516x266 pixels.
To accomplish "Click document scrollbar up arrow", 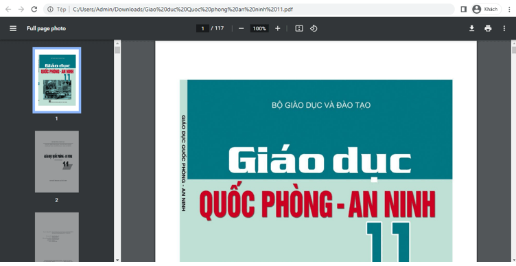I will point(513,43).
